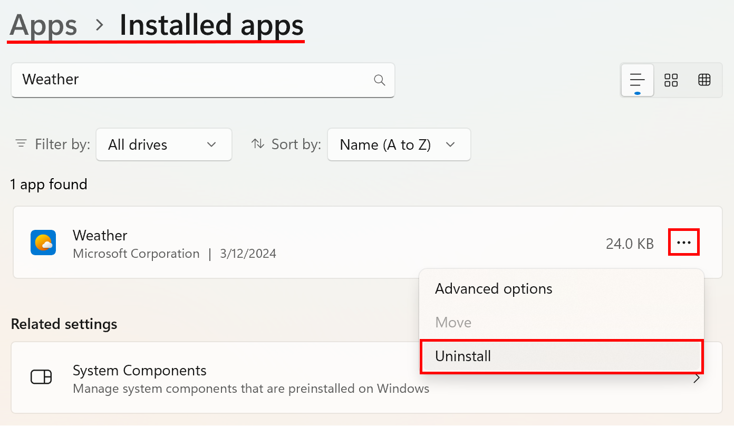Switch to the list view layout
This screenshot has height=426, width=734.
point(638,80)
